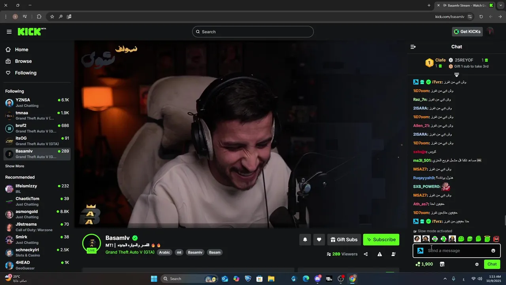
Task: Open browser tab search dropdown
Action: 500,6
